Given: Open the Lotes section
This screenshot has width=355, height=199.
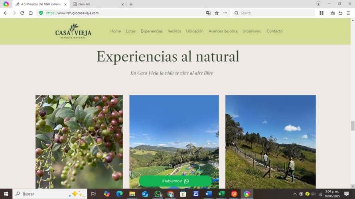Looking at the screenshot, I should pyautogui.click(x=131, y=31).
